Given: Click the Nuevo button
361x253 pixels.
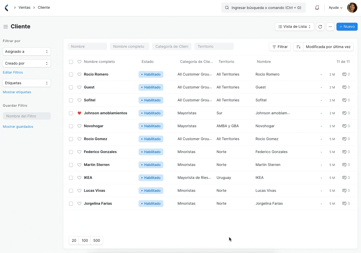Looking at the screenshot, I should point(347,27).
